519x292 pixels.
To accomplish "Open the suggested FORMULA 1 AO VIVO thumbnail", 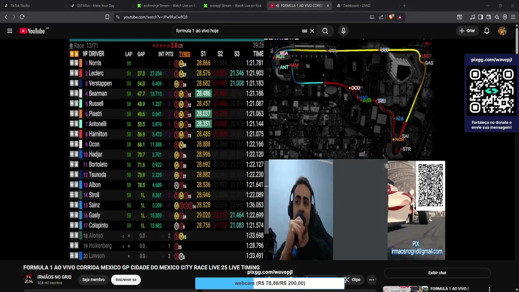I will point(405,289).
